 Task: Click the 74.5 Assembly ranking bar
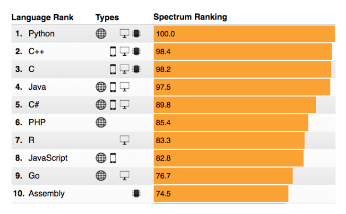221,194
